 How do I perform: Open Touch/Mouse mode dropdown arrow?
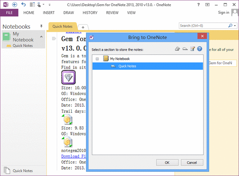(43, 5)
